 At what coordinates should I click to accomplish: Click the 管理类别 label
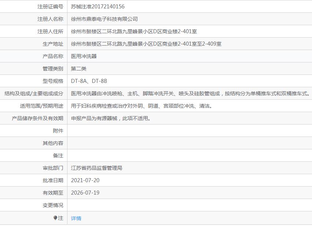(x=53, y=69)
